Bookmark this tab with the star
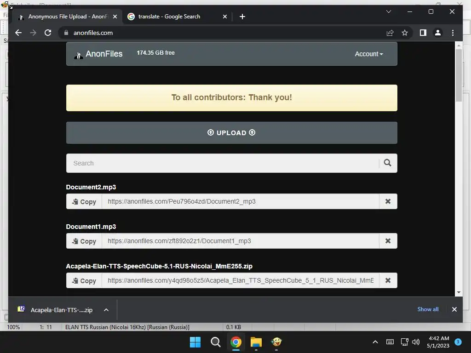471x353 pixels. click(405, 33)
